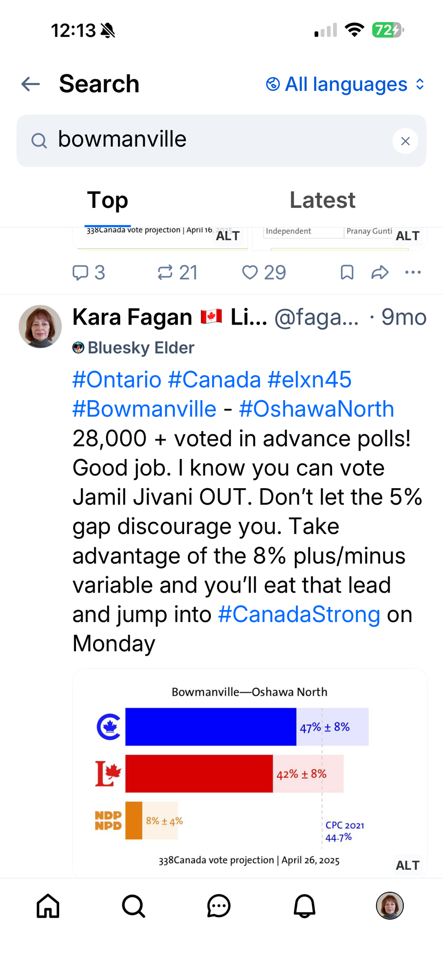
Task: Tap the search field containing bowmanville
Action: coord(216,140)
